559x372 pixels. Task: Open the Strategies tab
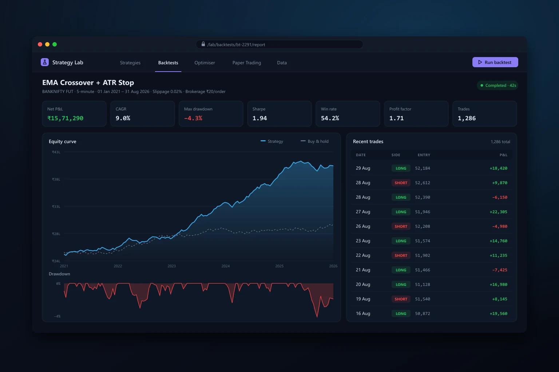[x=130, y=62]
